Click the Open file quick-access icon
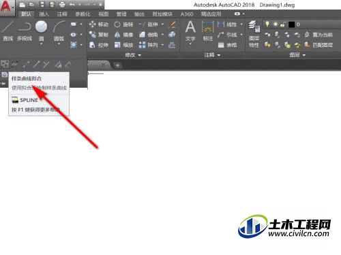Image resolution: width=341 pixels, height=255 pixels. tap(32, 5)
